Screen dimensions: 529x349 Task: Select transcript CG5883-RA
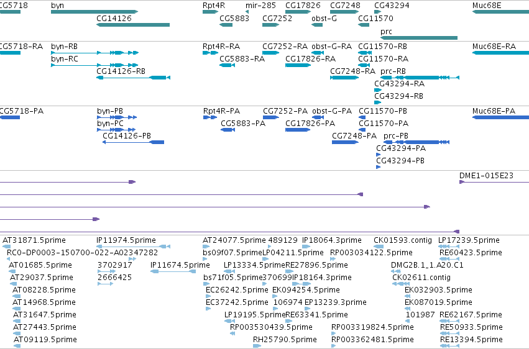(227, 65)
